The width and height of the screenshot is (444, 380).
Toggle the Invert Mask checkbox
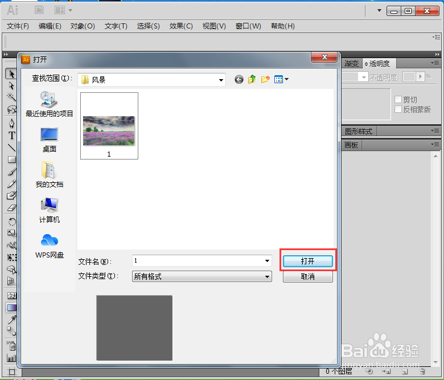coord(398,109)
